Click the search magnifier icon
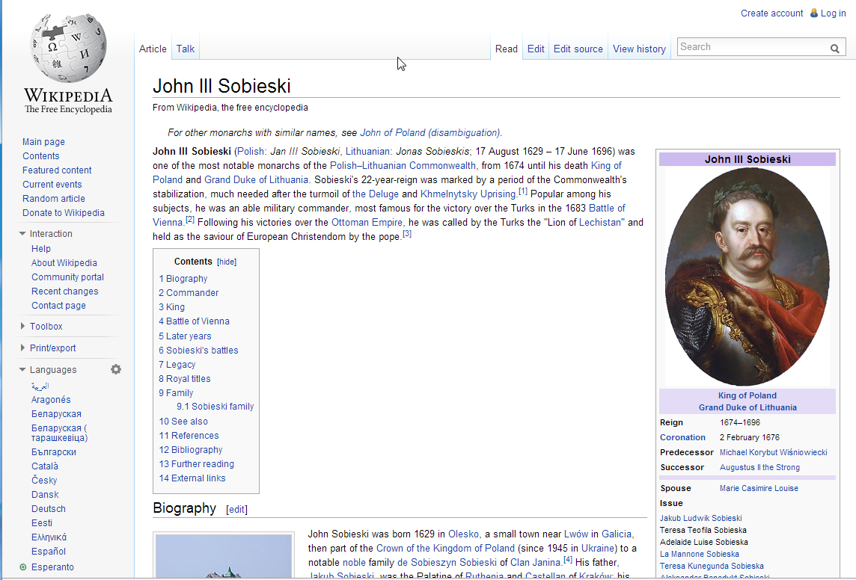This screenshot has width=856, height=580. click(835, 48)
